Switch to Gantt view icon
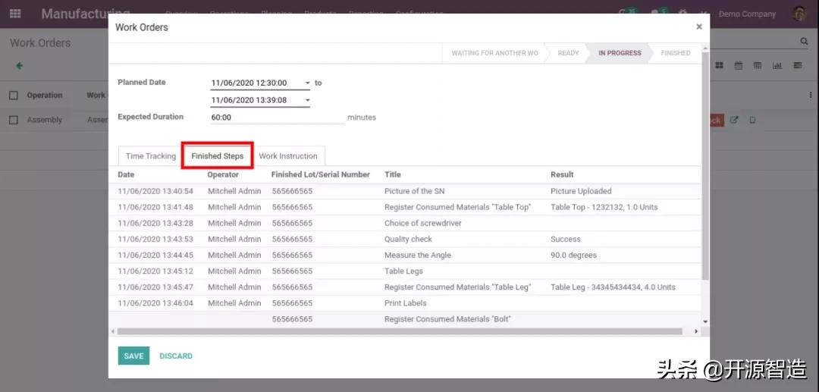Screen dimensions: 819x392 [798, 66]
